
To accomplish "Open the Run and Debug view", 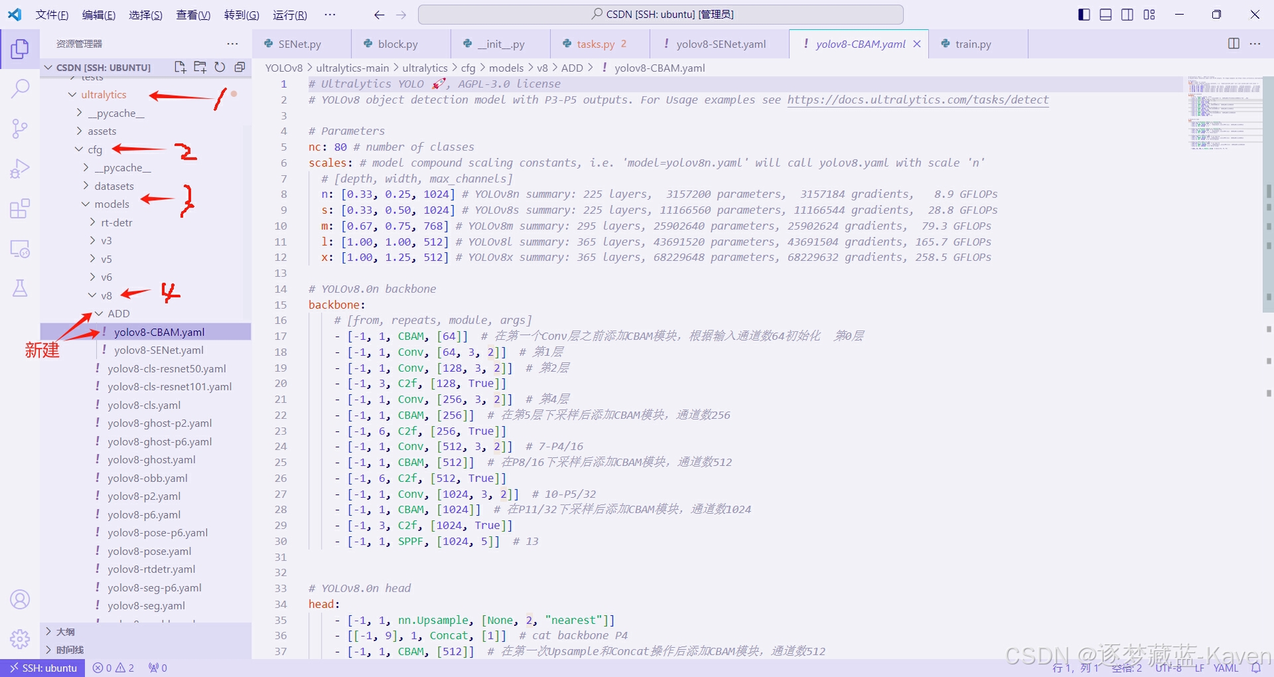I will point(20,169).
